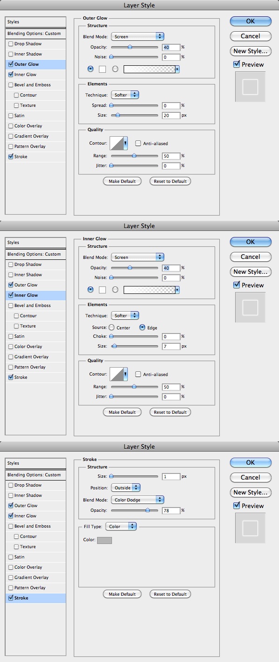
Task: Click Make Default below the Stroke Fill Type section
Action: [122, 594]
